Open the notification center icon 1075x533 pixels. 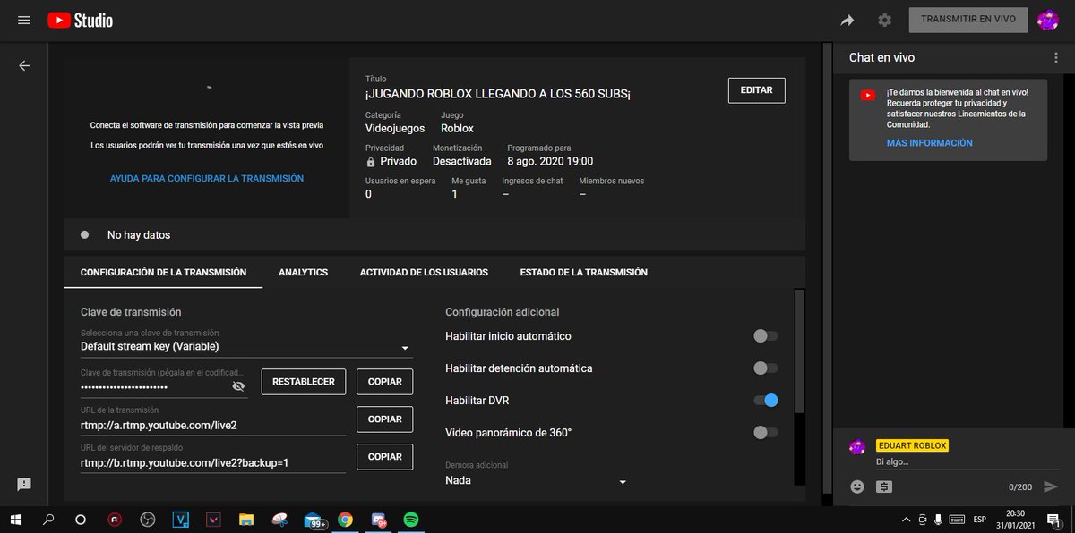pos(1053,519)
